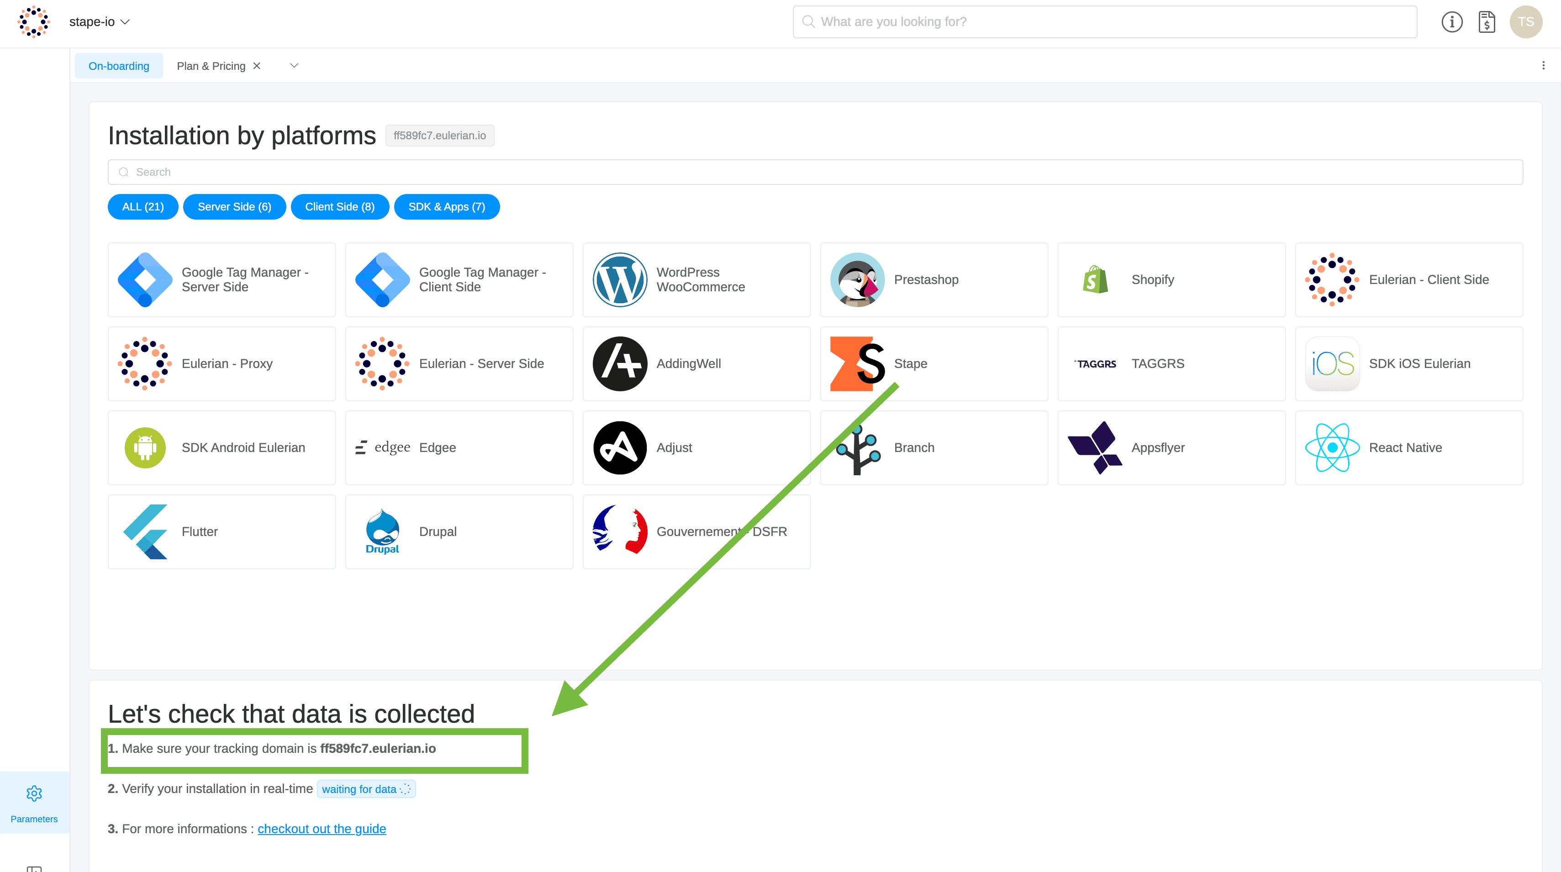Switch to the On-boarding tab
Image resolution: width=1561 pixels, height=872 pixels.
coord(119,65)
